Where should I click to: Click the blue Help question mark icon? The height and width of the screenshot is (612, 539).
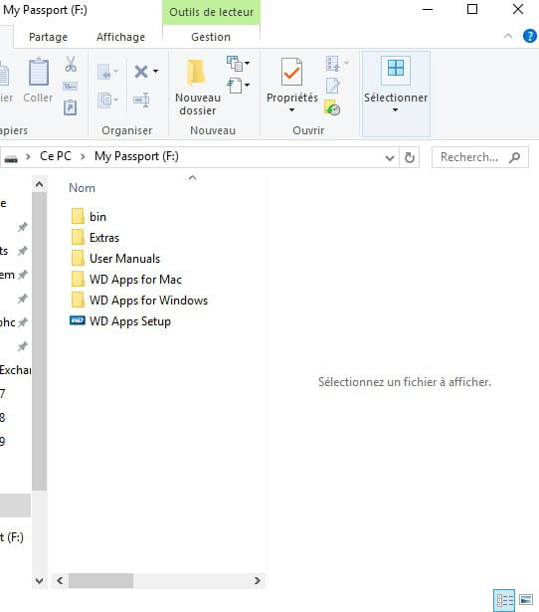pos(529,36)
